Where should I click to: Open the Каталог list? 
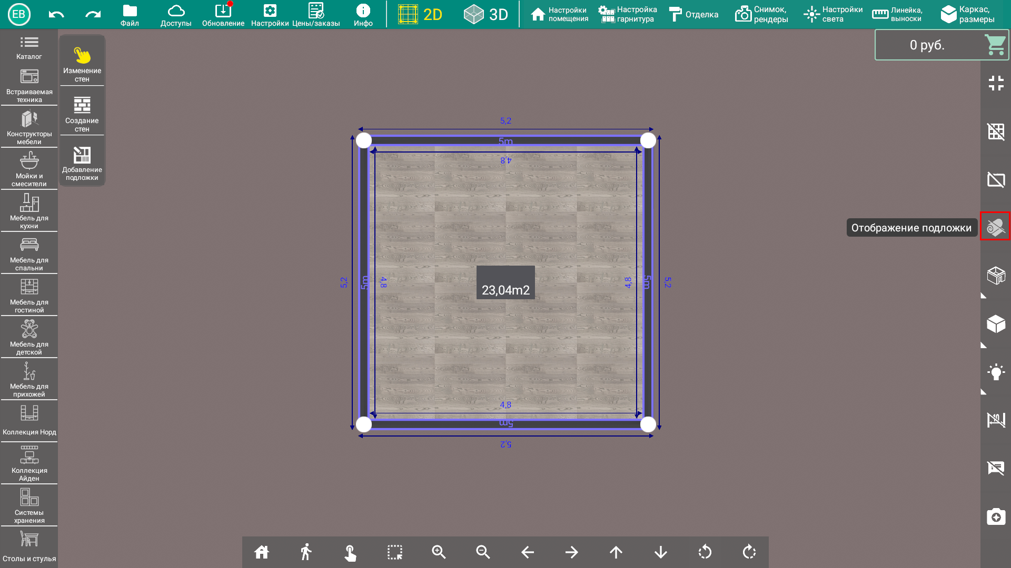click(x=29, y=48)
